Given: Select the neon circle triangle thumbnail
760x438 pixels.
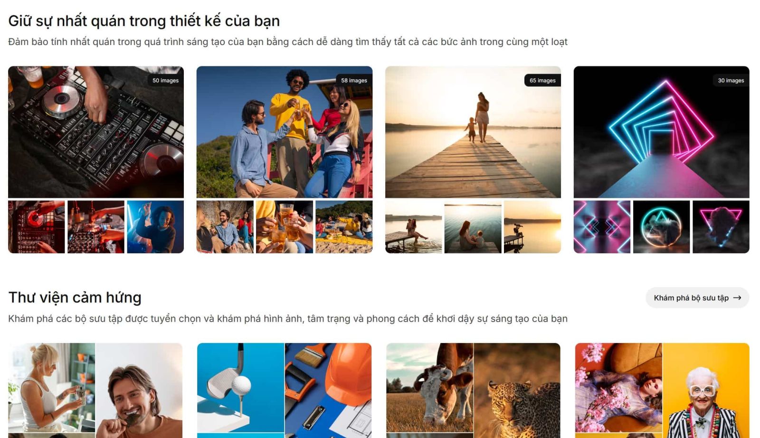Looking at the screenshot, I should 661,227.
